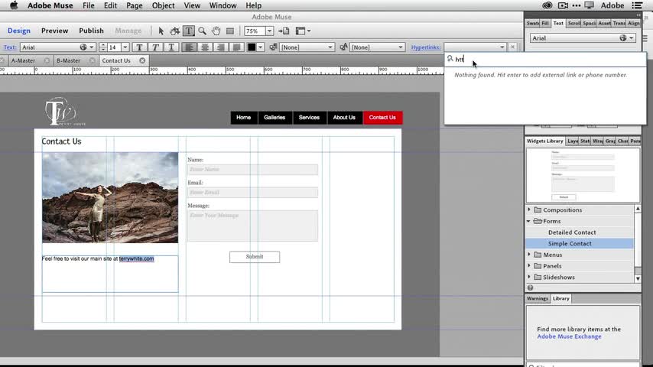Click the Galleries navigation menu item
Screen dimensions: 653x367
[275, 118]
